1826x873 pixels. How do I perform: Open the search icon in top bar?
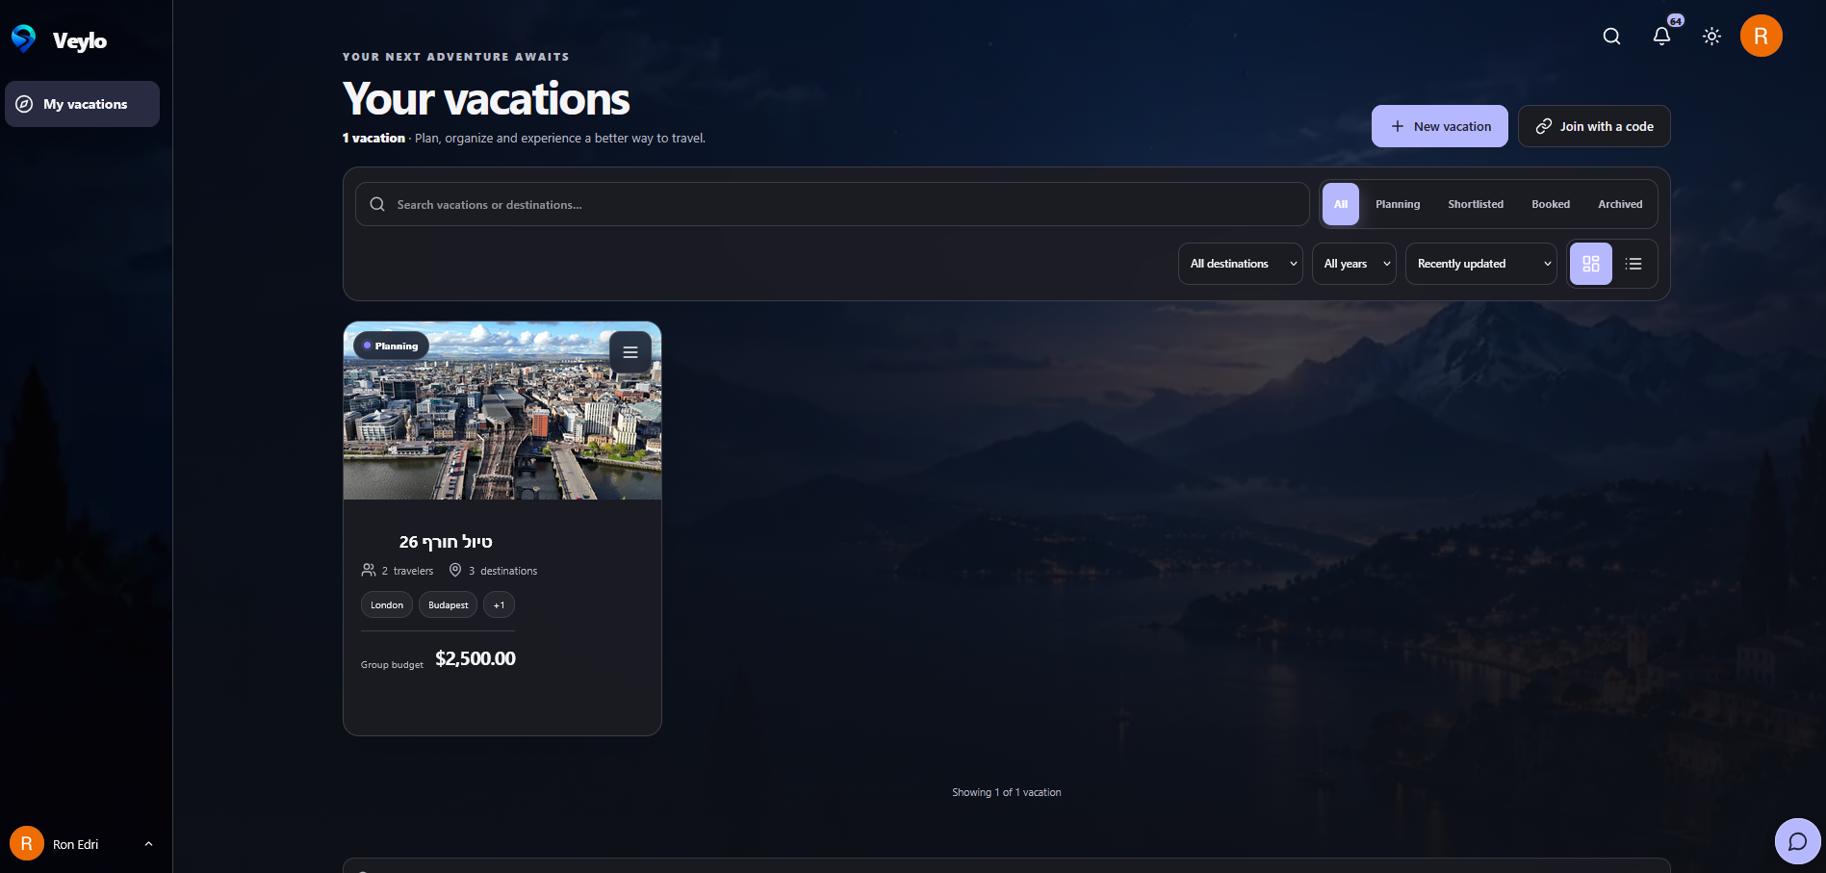coord(1611,37)
